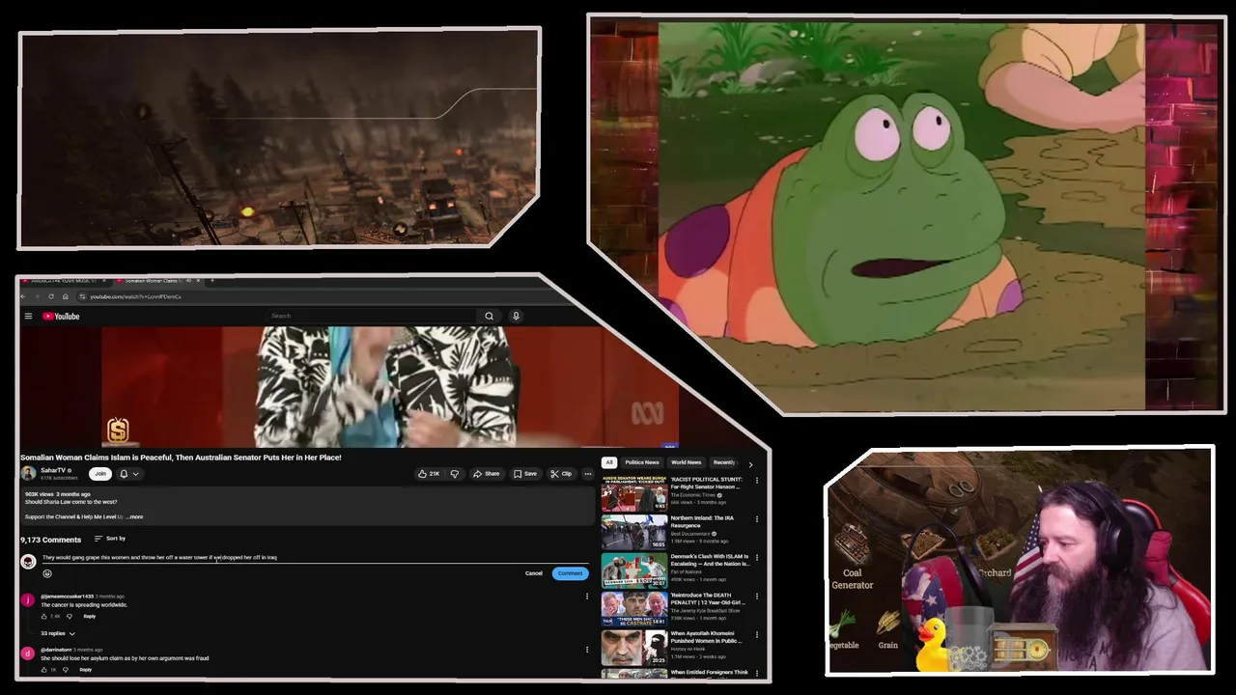Open 'Reintroduce The DEATH PENALTY' video title
This screenshot has height=695, width=1236.
click(708, 598)
